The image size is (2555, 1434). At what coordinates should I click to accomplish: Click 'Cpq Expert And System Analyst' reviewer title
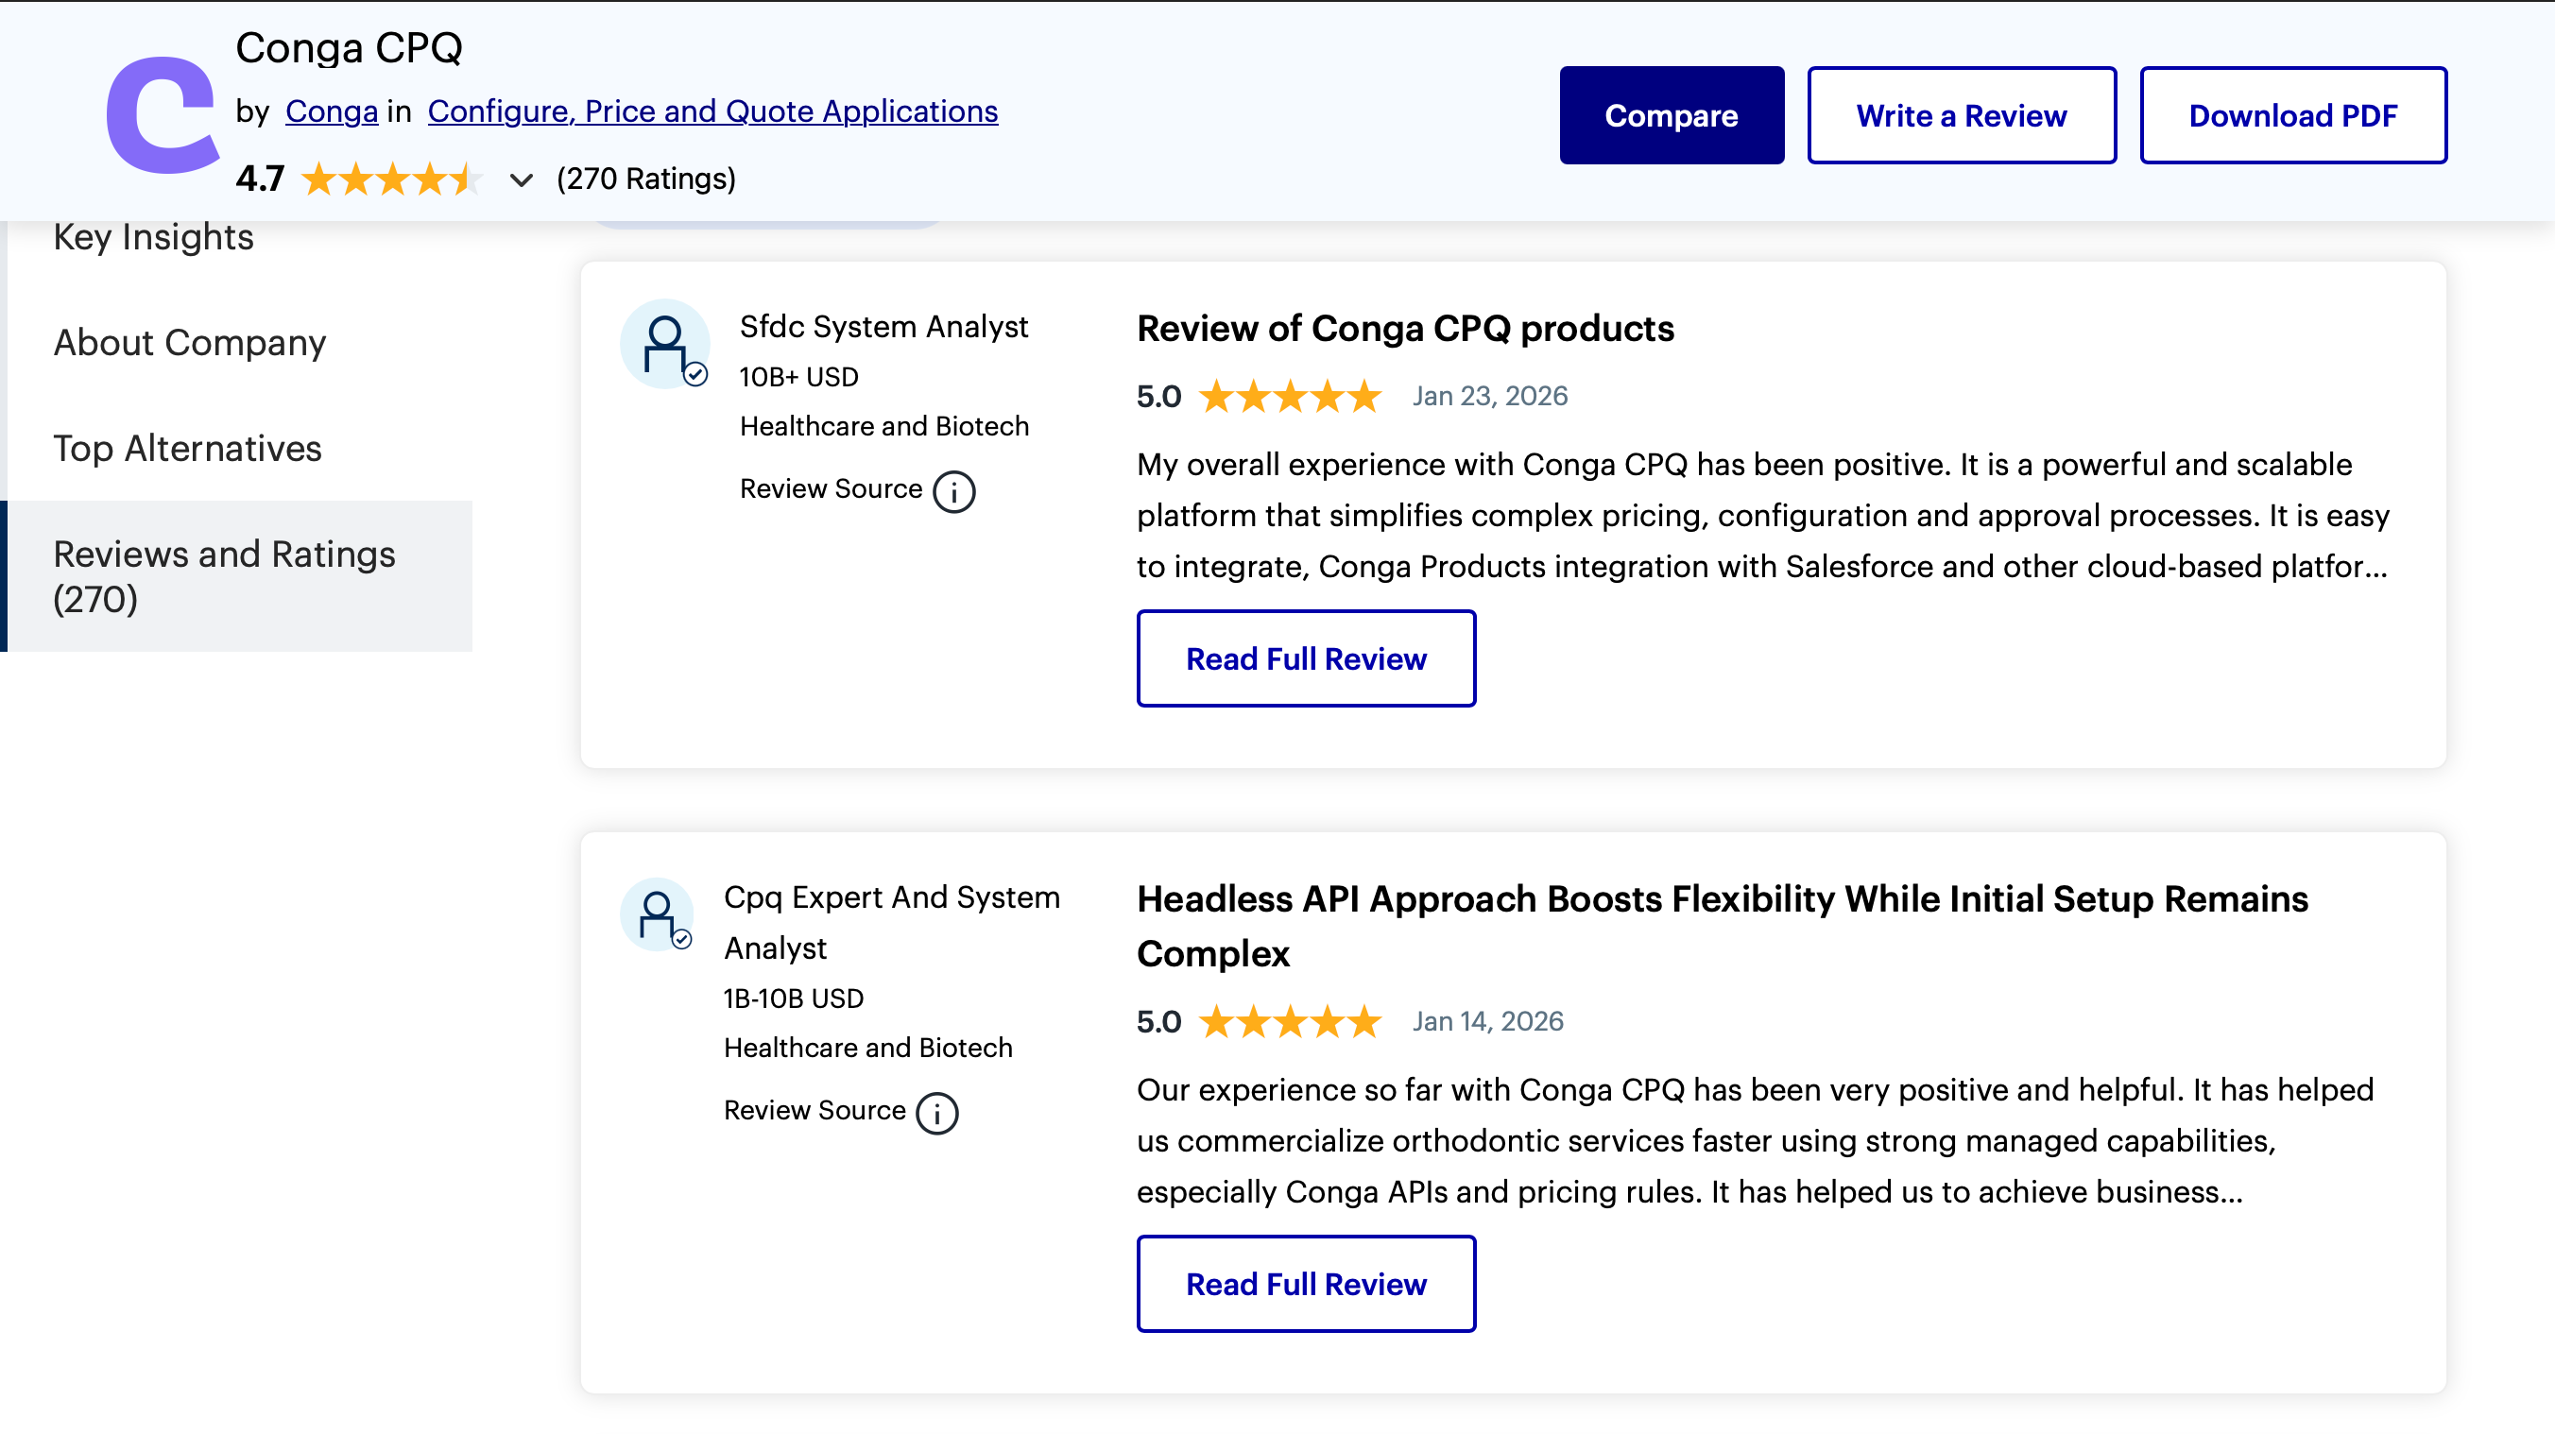892,922
